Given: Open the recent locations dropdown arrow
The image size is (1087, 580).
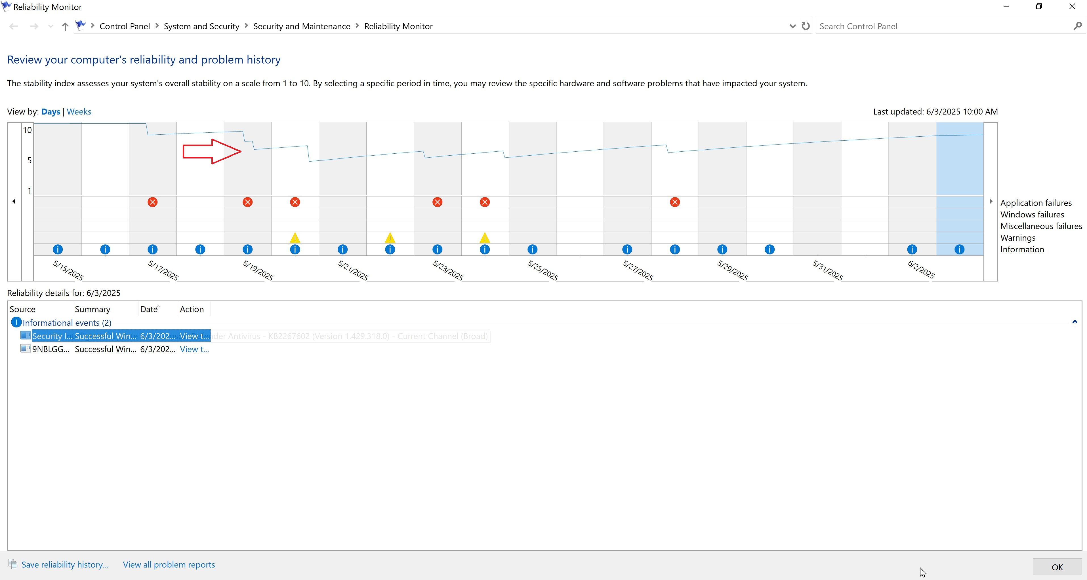Looking at the screenshot, I should pos(51,27).
